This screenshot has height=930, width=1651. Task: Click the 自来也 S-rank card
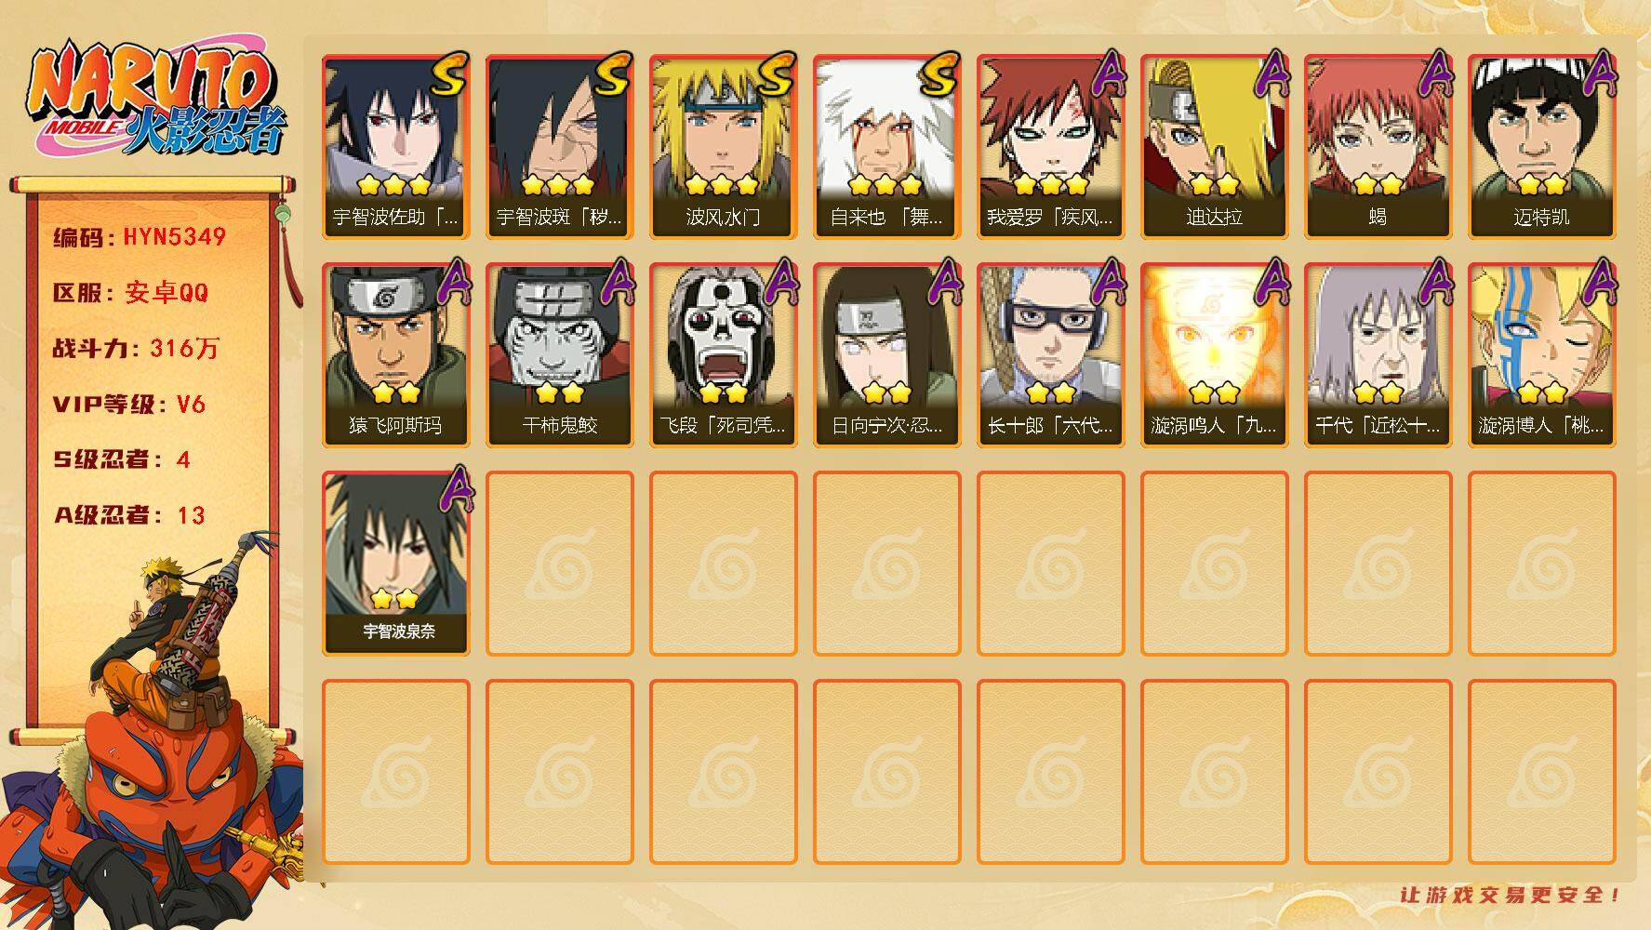(x=886, y=147)
